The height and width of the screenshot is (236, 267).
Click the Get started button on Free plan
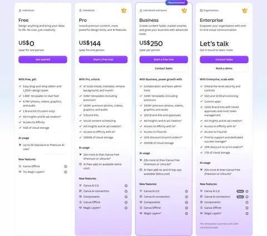[43, 59]
